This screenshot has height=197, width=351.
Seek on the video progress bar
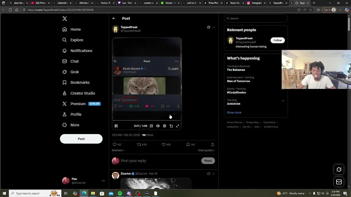coord(147,120)
